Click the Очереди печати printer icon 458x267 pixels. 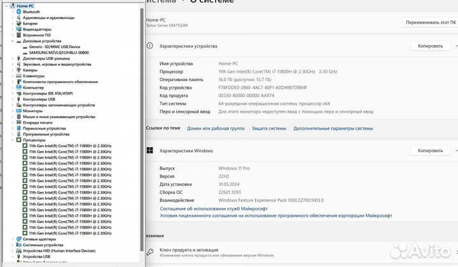pyautogui.click(x=18, y=122)
